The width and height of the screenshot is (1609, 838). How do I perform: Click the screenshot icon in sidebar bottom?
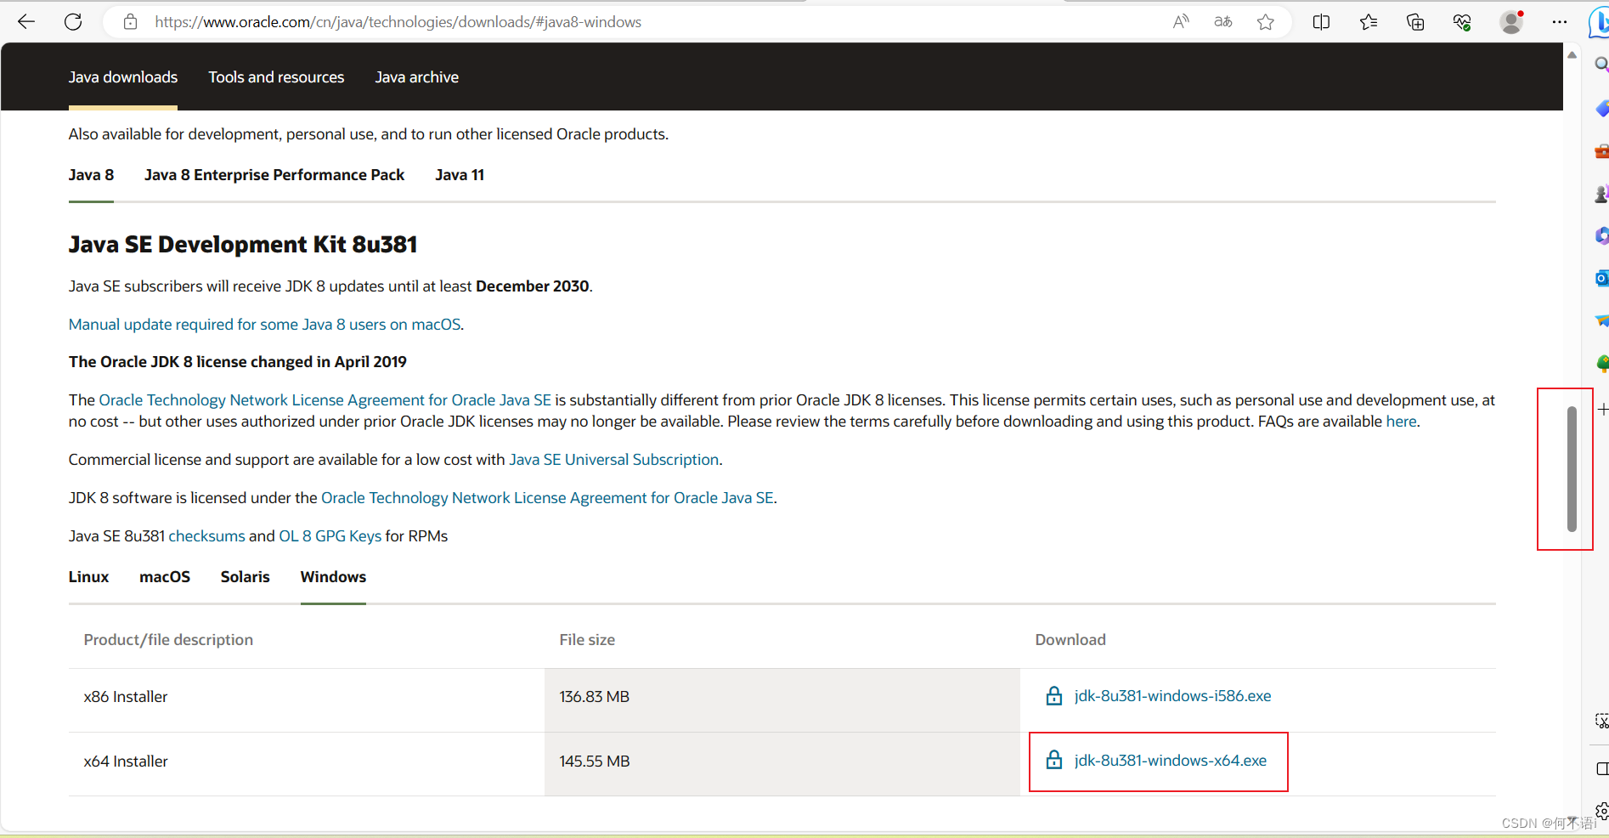[x=1601, y=721]
